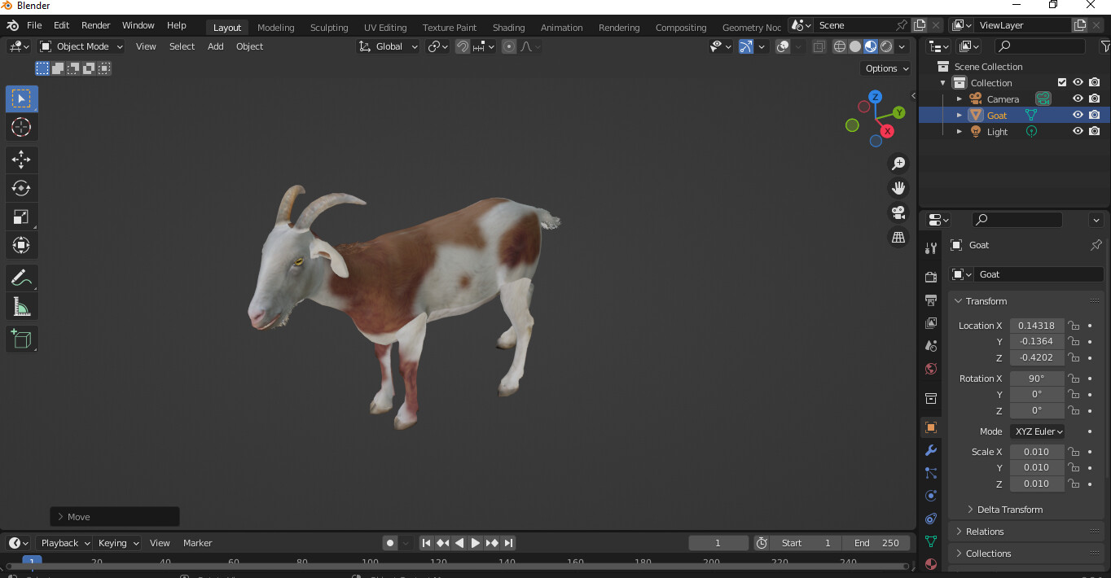The image size is (1111, 578).
Task: Open the Object properties tab
Action: coord(930,427)
